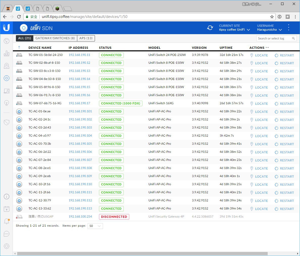The height and width of the screenshot is (256, 300).
Task: Click the search magnifier icon in tag field
Action: [x=293, y=38]
